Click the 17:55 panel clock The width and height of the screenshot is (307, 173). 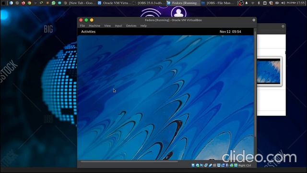click(301, 3)
